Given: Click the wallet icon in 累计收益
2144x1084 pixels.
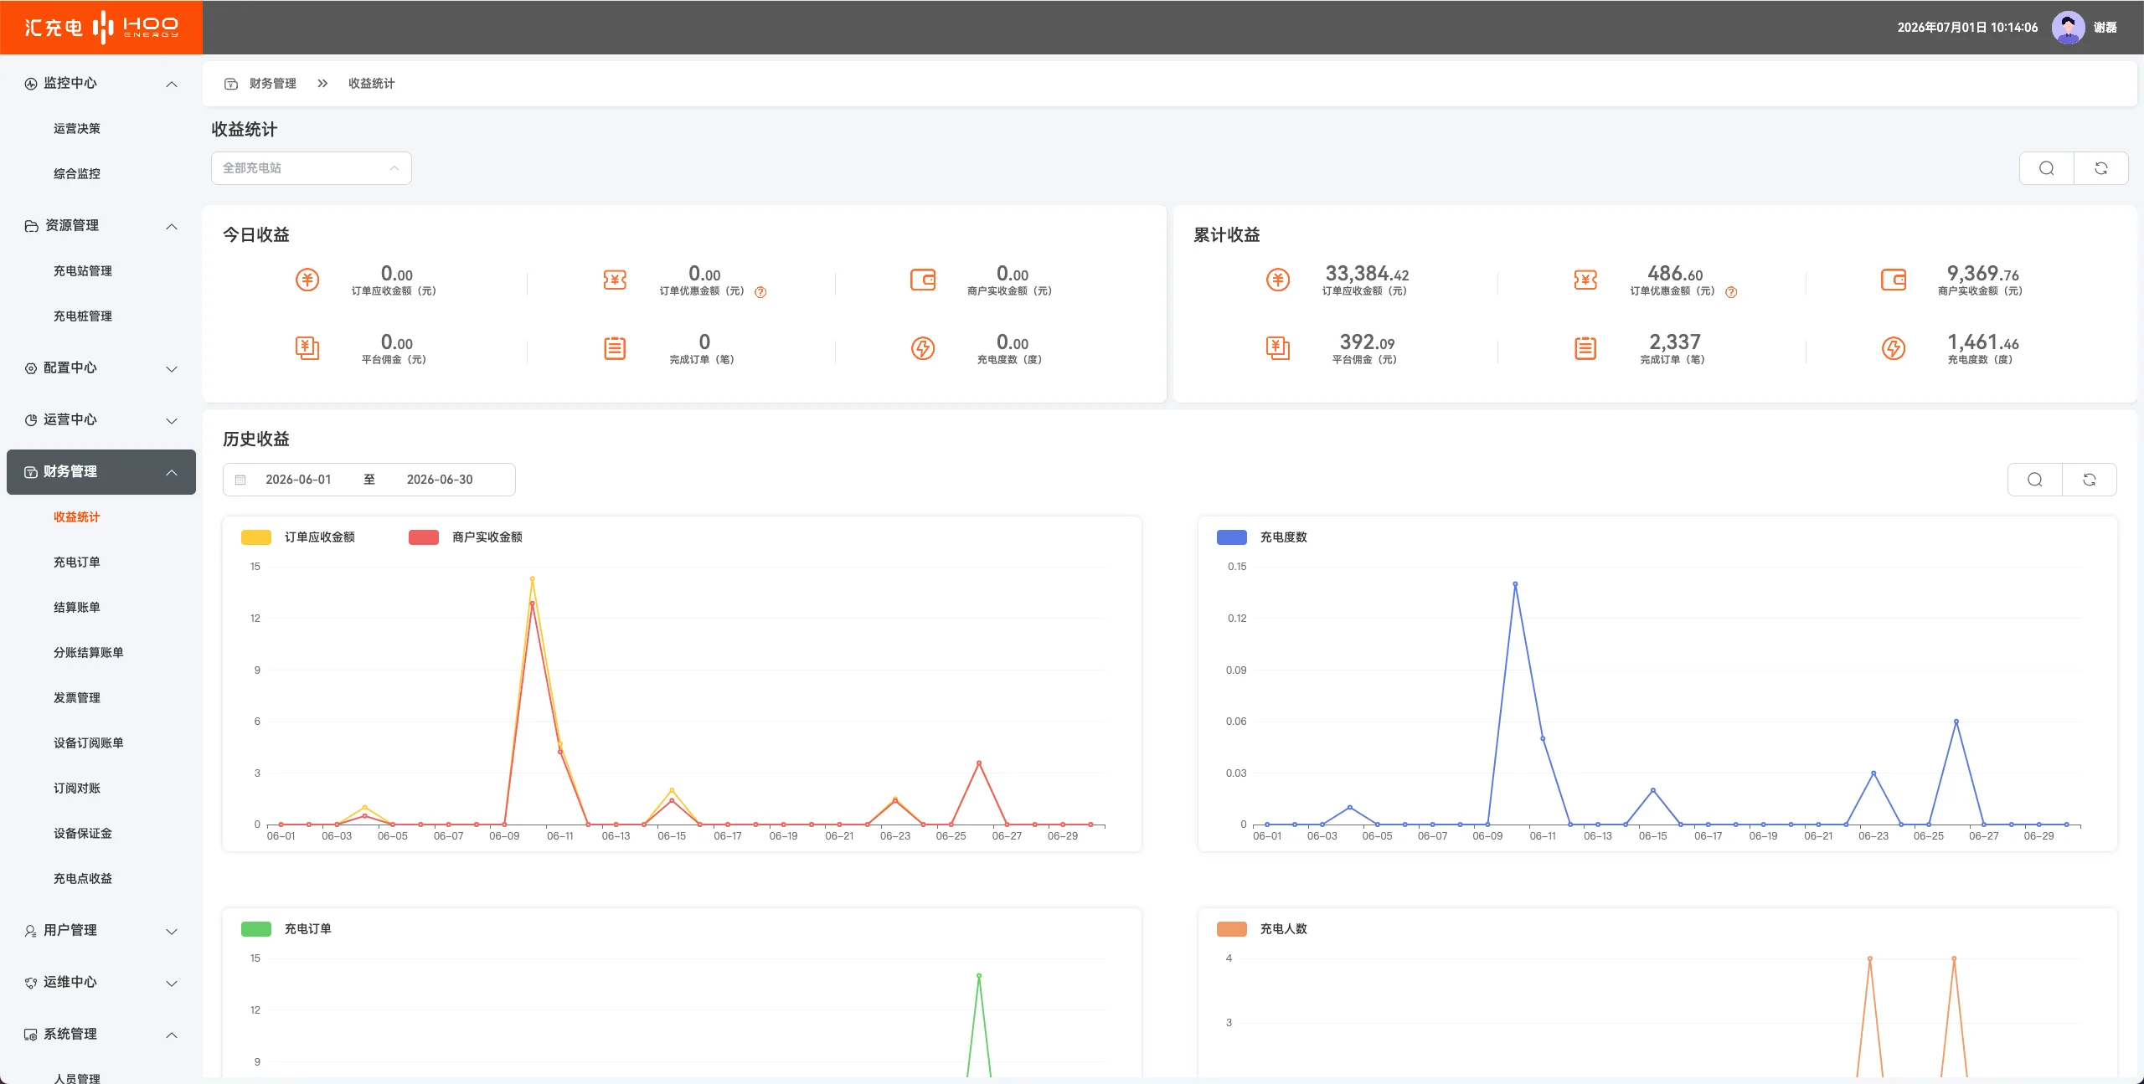Looking at the screenshot, I should click(1894, 280).
